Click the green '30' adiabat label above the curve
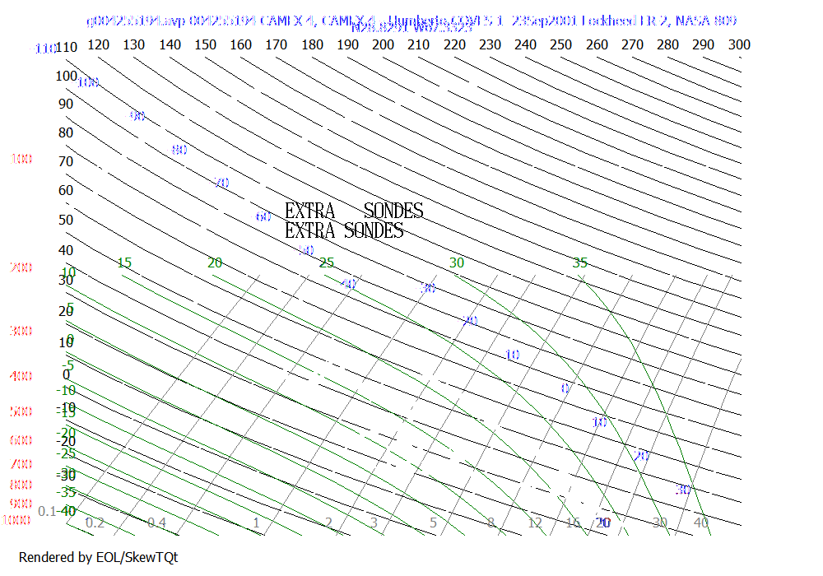The image size is (823, 576). tap(457, 262)
